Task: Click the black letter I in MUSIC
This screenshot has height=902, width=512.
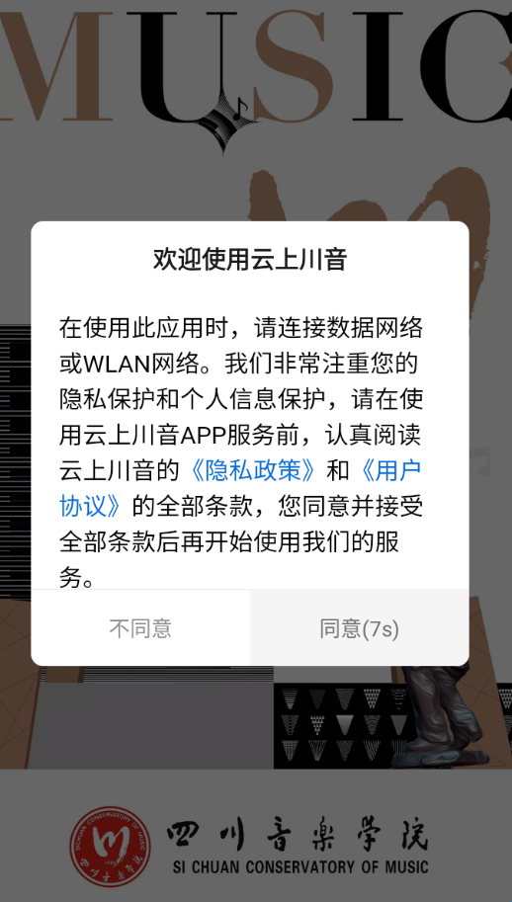Action: (378, 65)
